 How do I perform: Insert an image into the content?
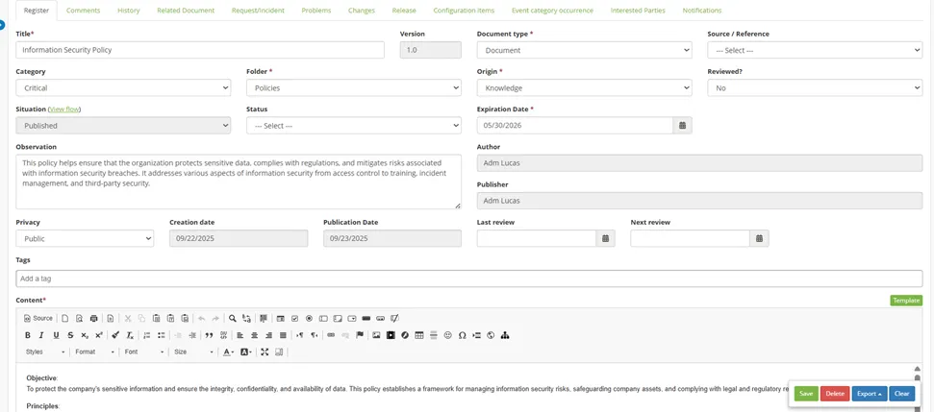tap(376, 335)
